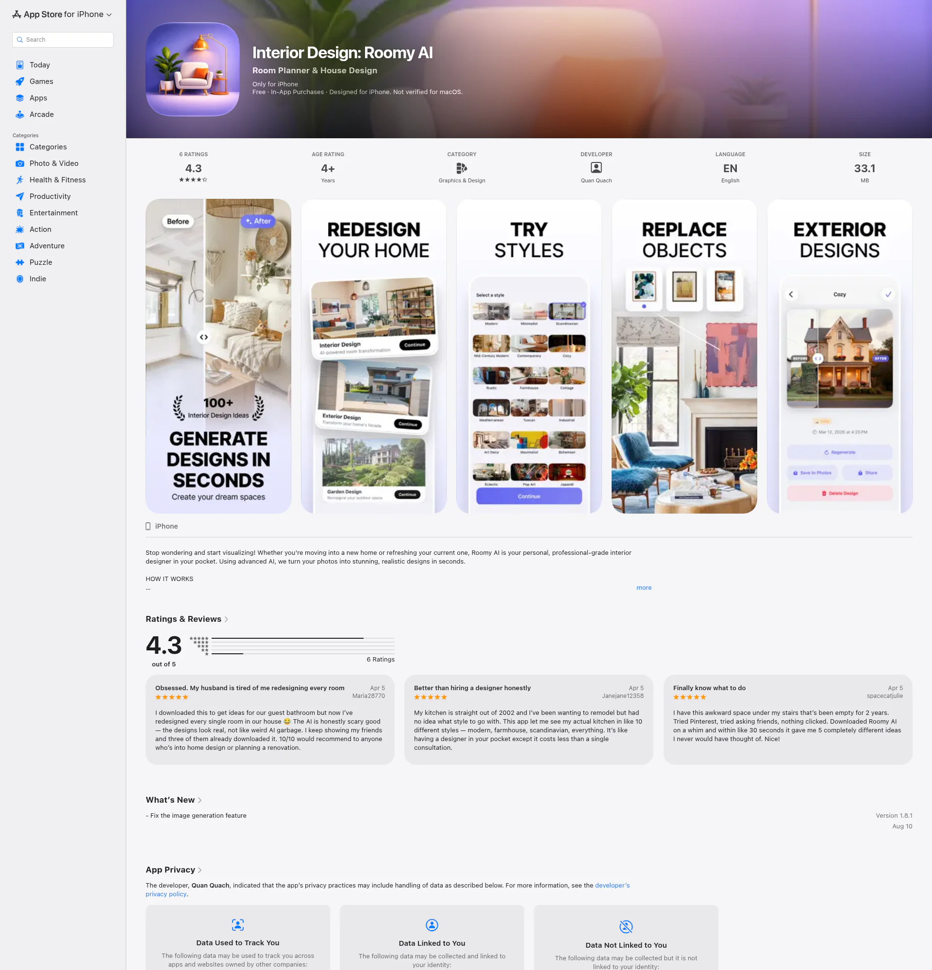The height and width of the screenshot is (970, 932).
Task: Open review titled Better than hiring a designer
Action: pos(529,720)
